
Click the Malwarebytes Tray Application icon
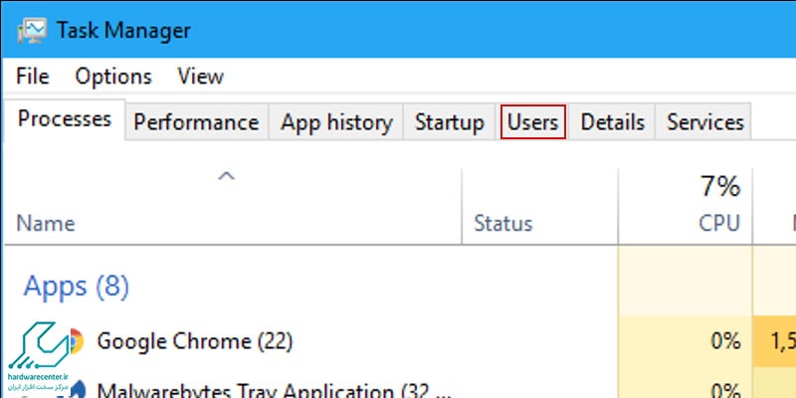pos(77,390)
